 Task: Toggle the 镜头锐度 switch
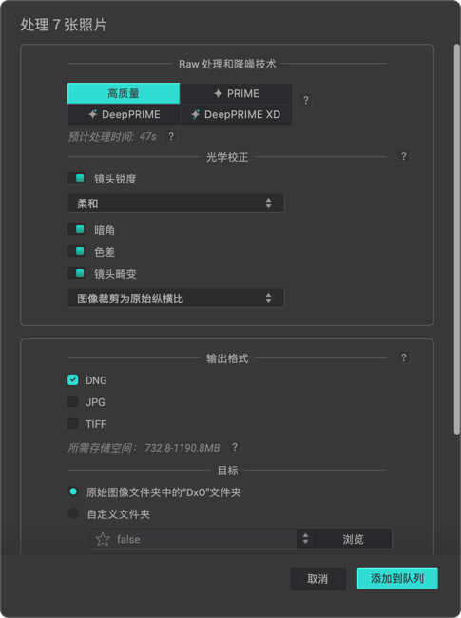pyautogui.click(x=77, y=178)
